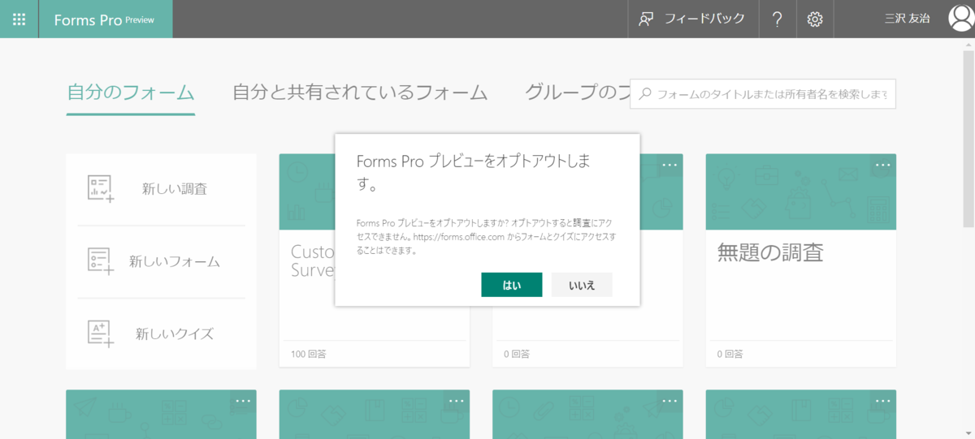975x439 pixels.
Task: Click the new form list icon
Action: [101, 261]
